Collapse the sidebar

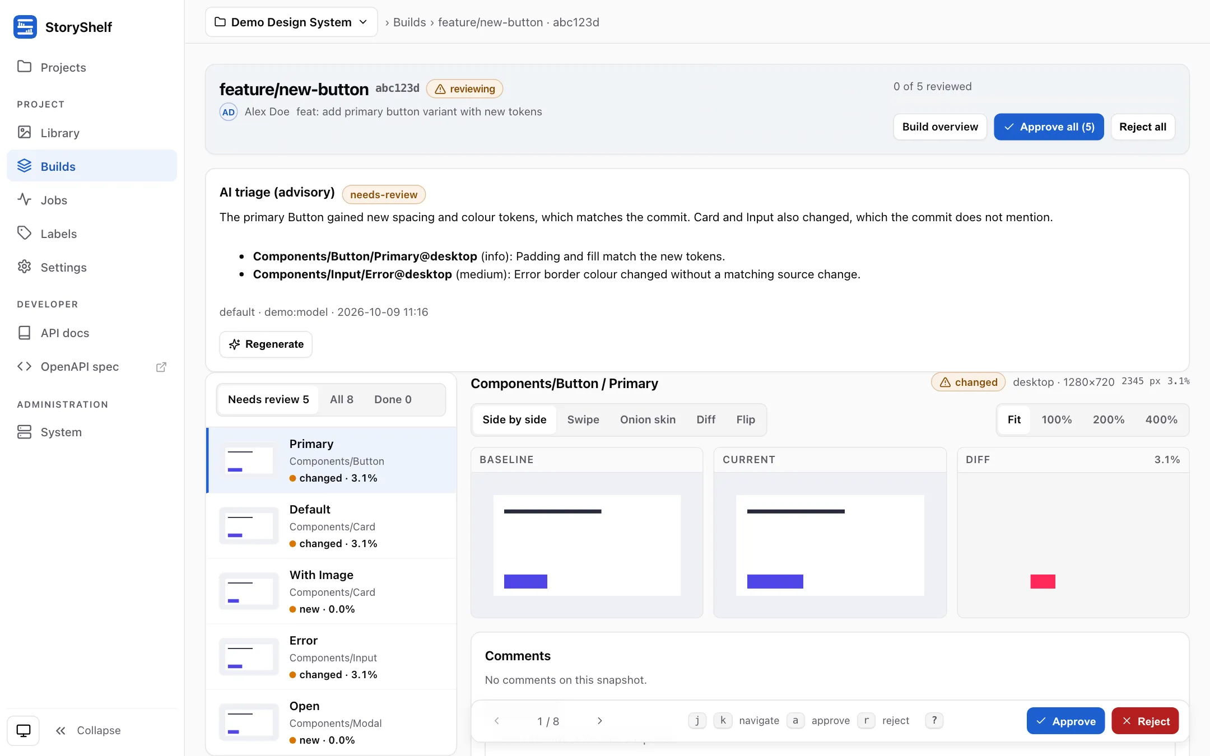(x=89, y=730)
